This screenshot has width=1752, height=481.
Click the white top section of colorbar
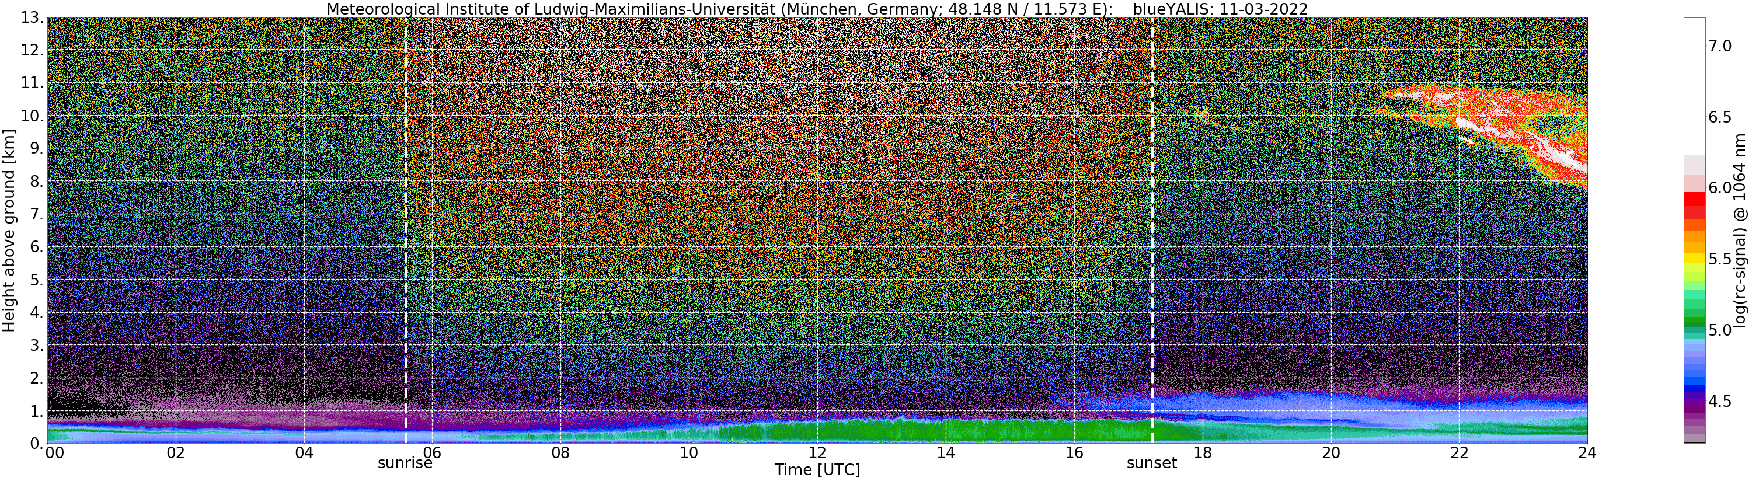coord(1694,86)
